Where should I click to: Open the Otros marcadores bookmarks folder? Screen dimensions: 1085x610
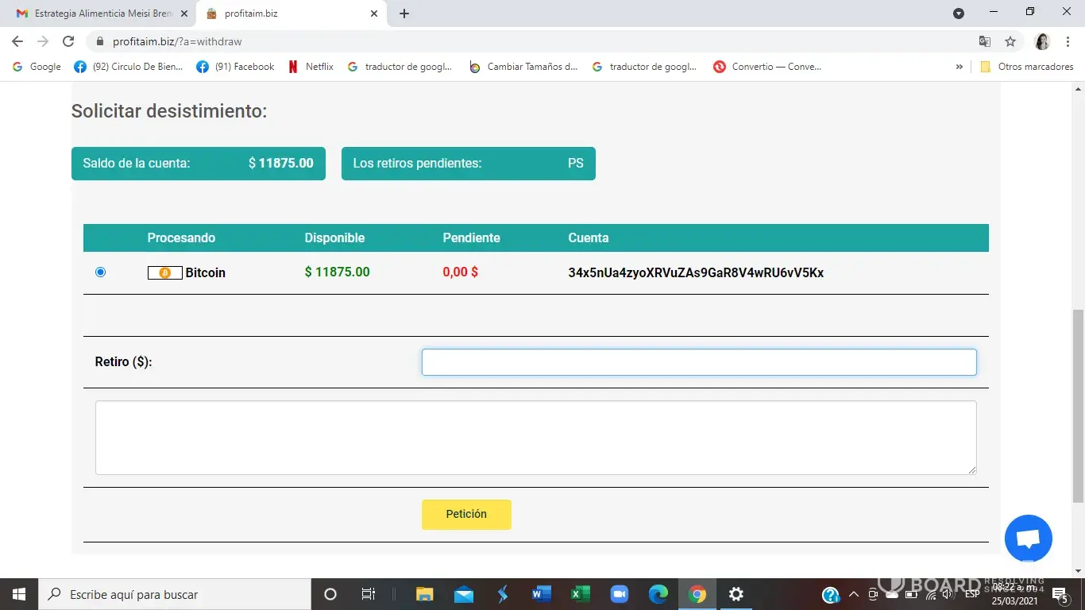click(x=1027, y=67)
